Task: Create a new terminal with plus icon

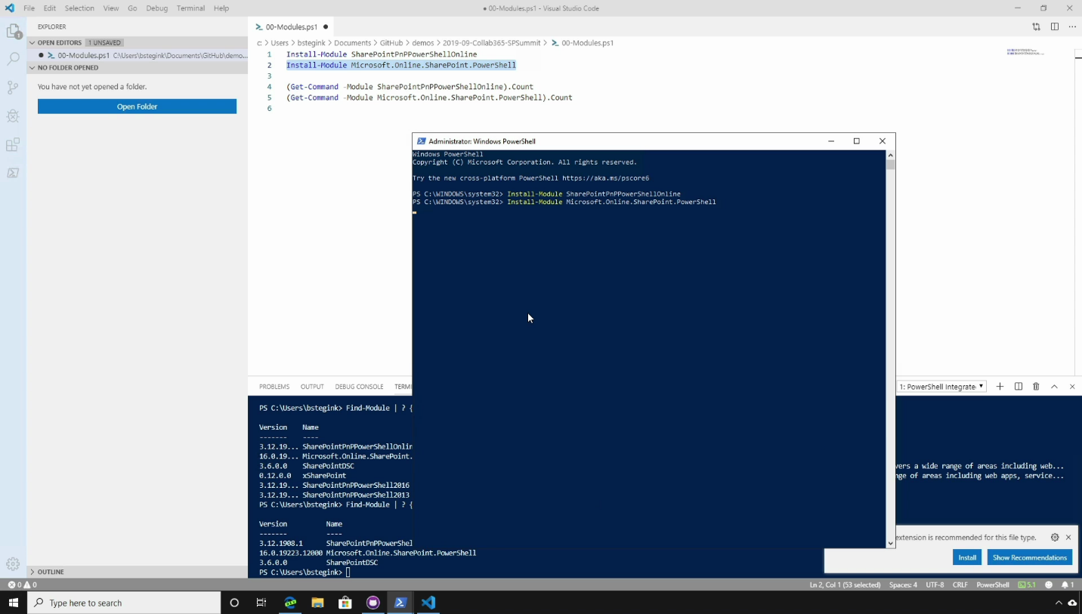Action: click(1000, 387)
